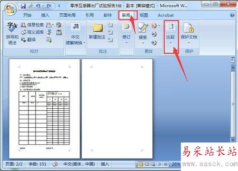Image resolution: width=238 pixels, height=171 pixels.
Task: Open the 邮件 ribbon tab
Action: [x=108, y=15]
